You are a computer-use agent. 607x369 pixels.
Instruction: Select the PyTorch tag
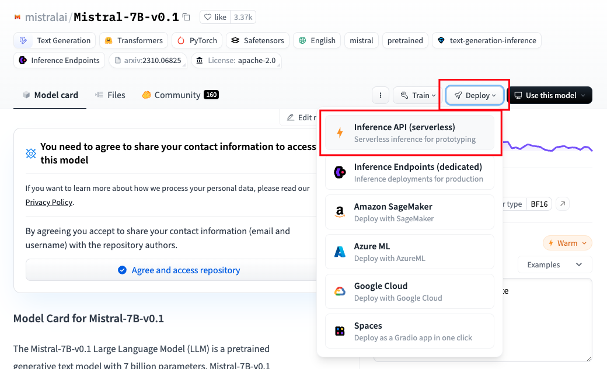(197, 40)
